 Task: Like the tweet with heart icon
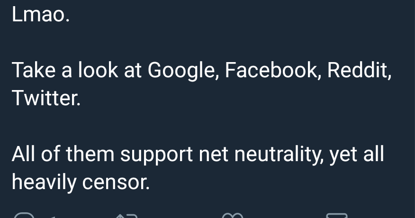(x=233, y=215)
